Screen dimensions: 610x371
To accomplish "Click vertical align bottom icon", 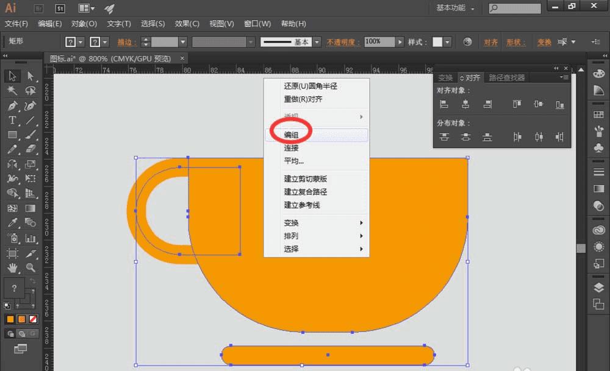I will click(559, 105).
